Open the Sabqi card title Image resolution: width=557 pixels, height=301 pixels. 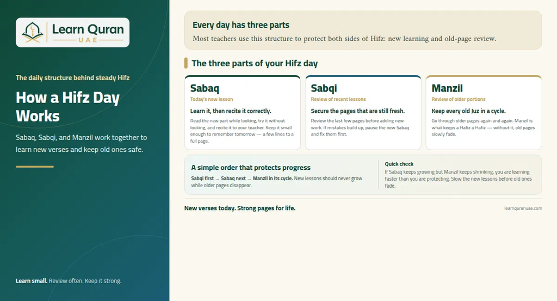point(324,88)
